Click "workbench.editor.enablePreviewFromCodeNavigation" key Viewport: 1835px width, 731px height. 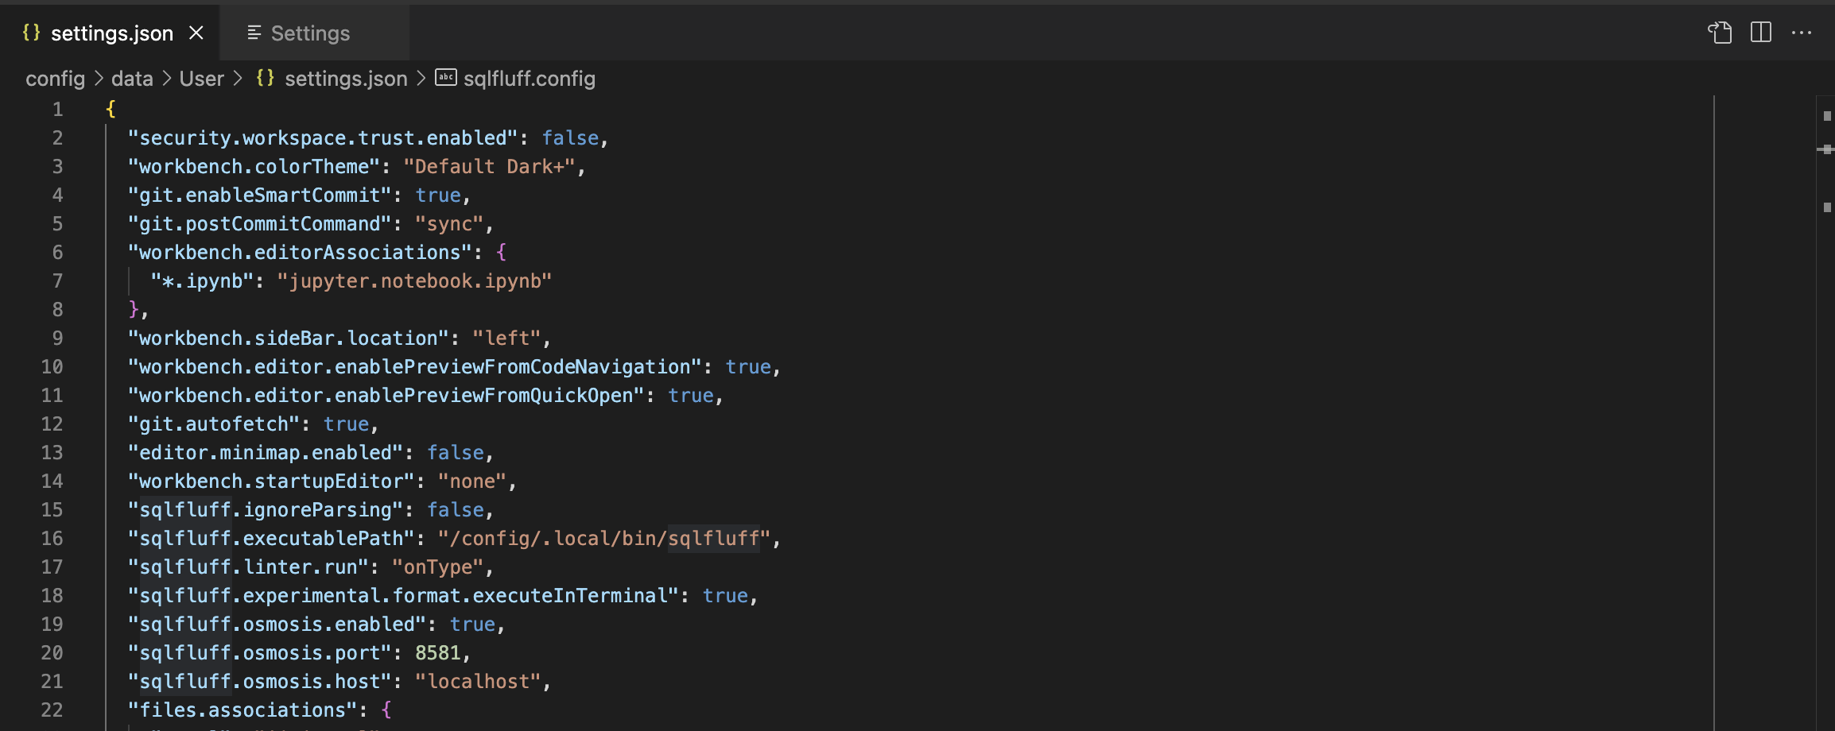tap(415, 366)
